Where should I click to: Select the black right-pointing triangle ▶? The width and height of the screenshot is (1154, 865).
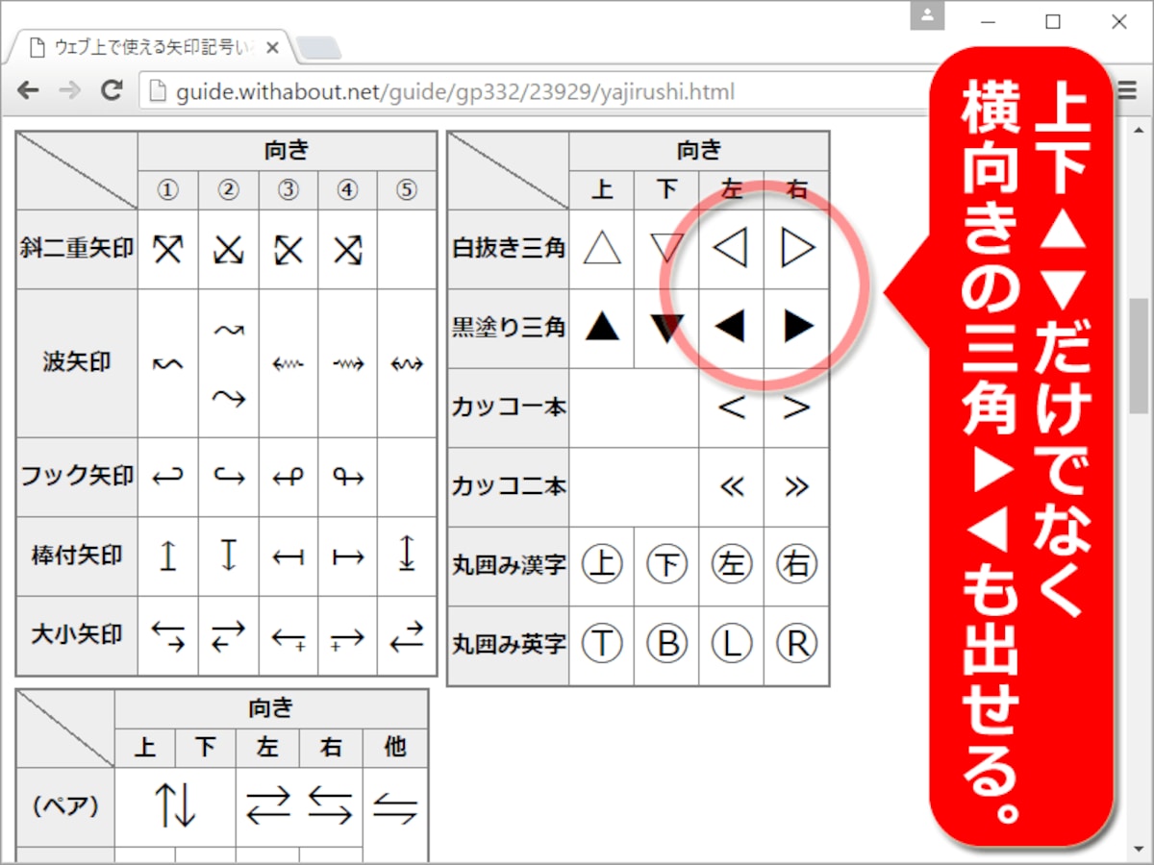797,327
